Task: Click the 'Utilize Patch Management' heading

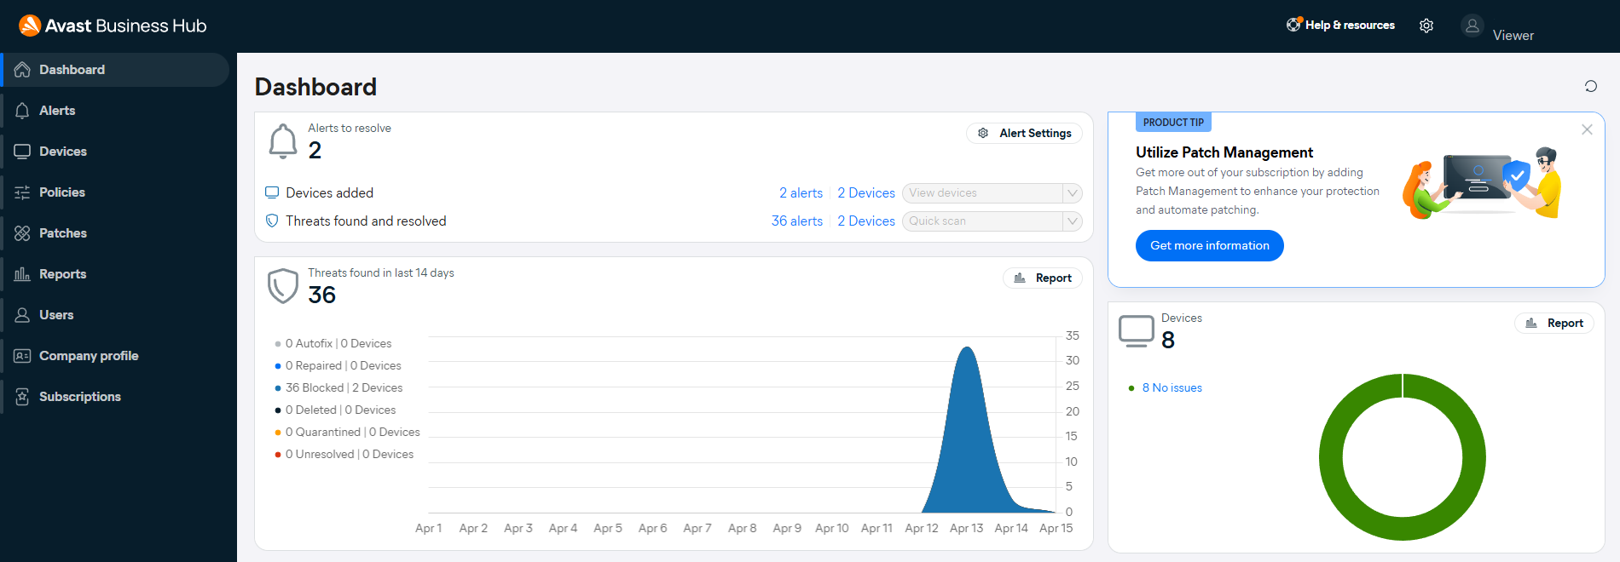Action: tap(1224, 152)
